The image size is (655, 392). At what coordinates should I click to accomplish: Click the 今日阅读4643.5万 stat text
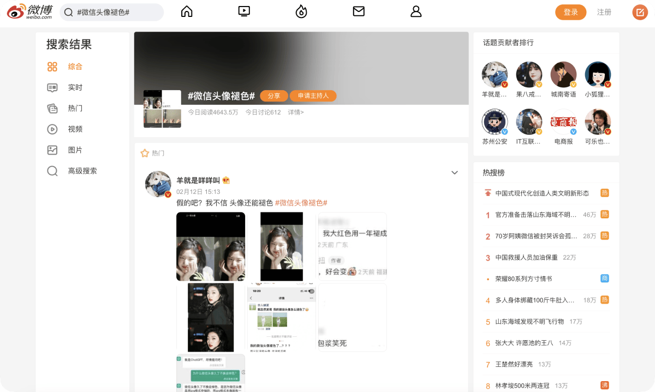click(x=213, y=112)
